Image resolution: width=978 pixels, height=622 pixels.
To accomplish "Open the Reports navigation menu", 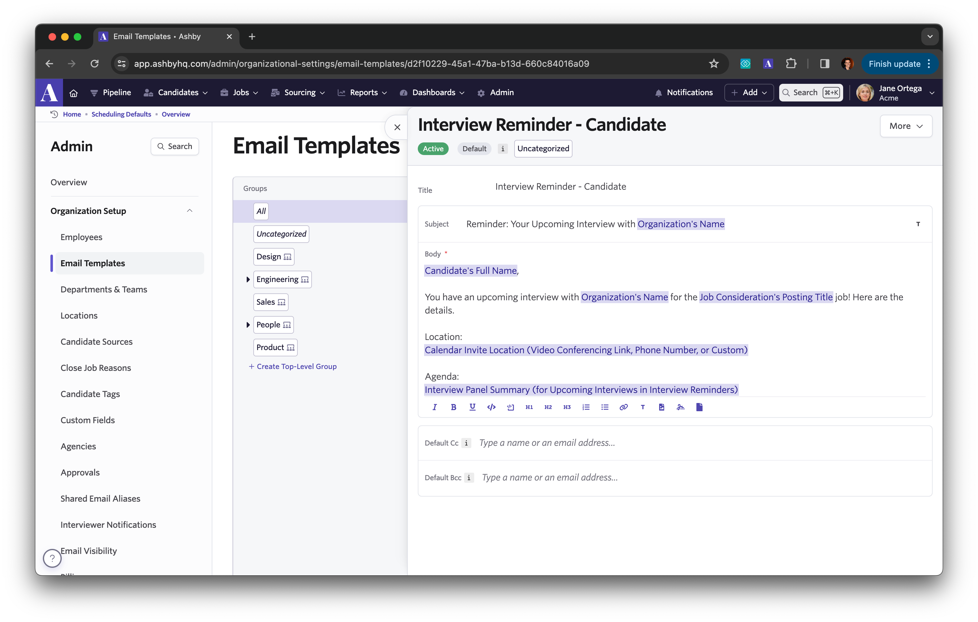I will [x=363, y=93].
